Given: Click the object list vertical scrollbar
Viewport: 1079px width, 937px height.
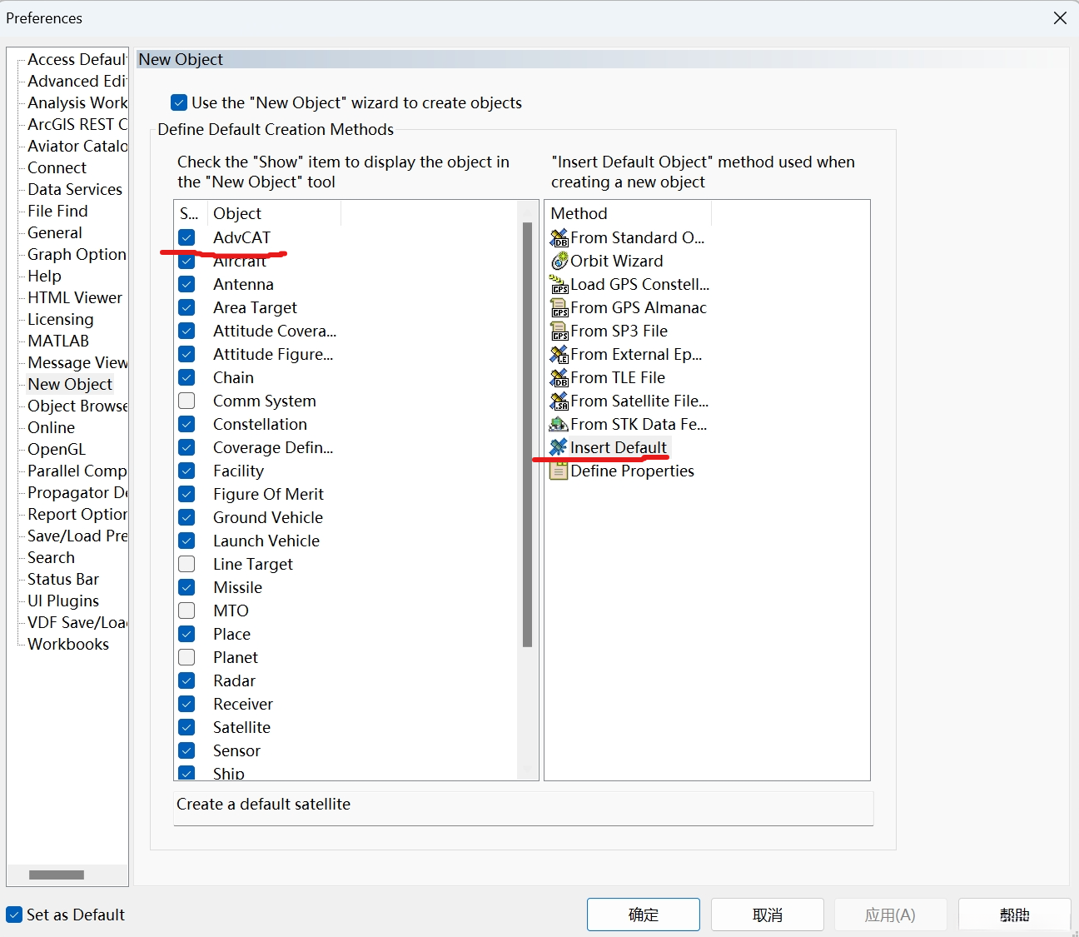Looking at the screenshot, I should click(527, 434).
